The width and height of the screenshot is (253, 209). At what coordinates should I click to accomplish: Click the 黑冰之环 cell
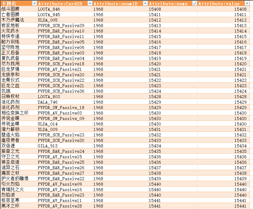(x=19, y=206)
